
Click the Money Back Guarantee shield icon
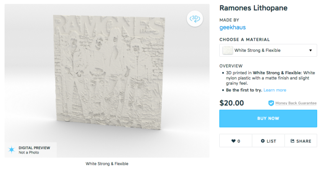271,103
